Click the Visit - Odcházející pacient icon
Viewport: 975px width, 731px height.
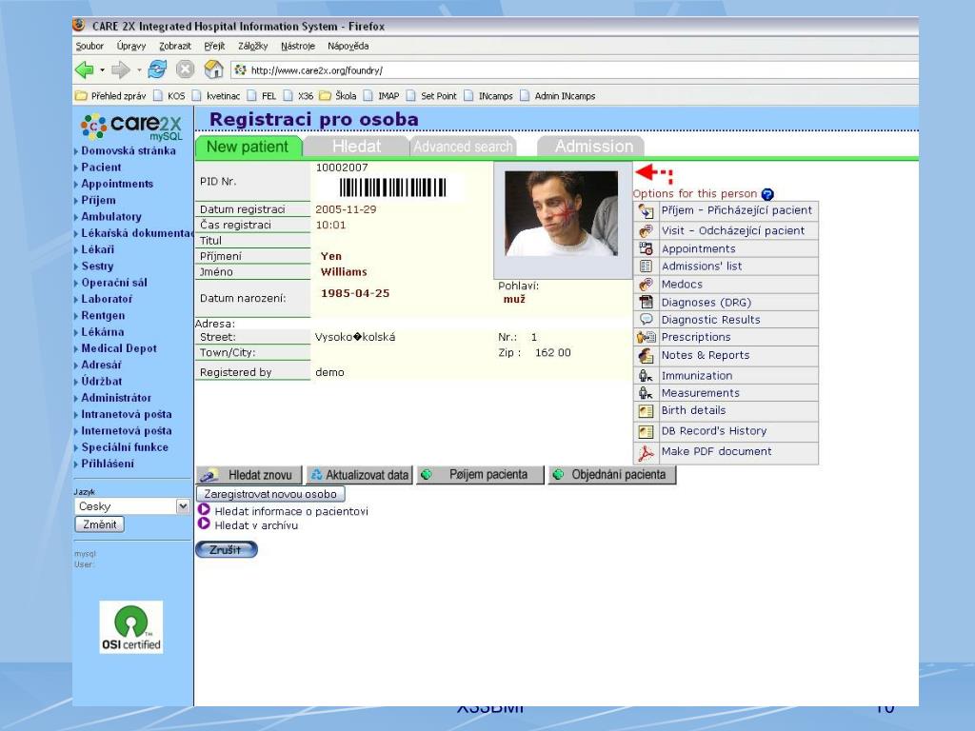coord(647,230)
